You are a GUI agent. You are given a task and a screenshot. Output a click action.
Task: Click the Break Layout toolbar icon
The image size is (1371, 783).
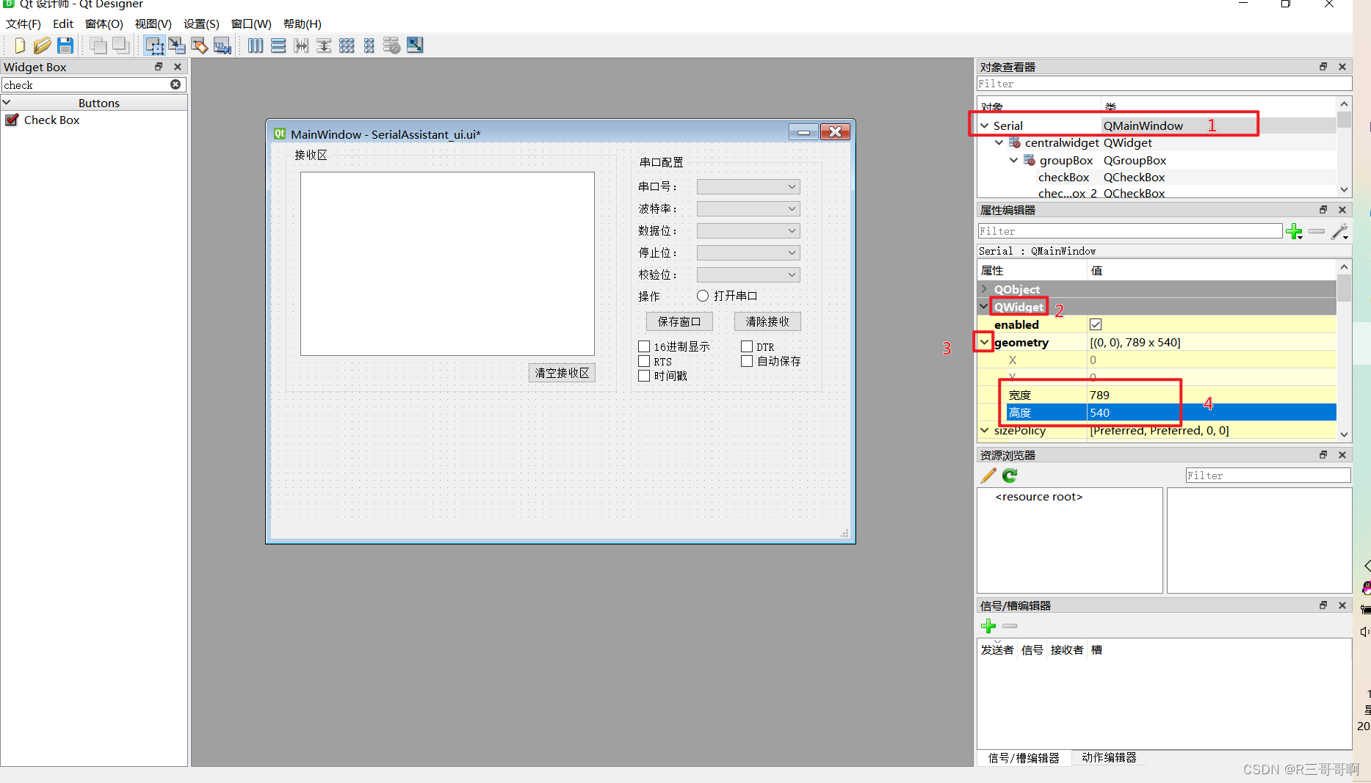pos(392,45)
